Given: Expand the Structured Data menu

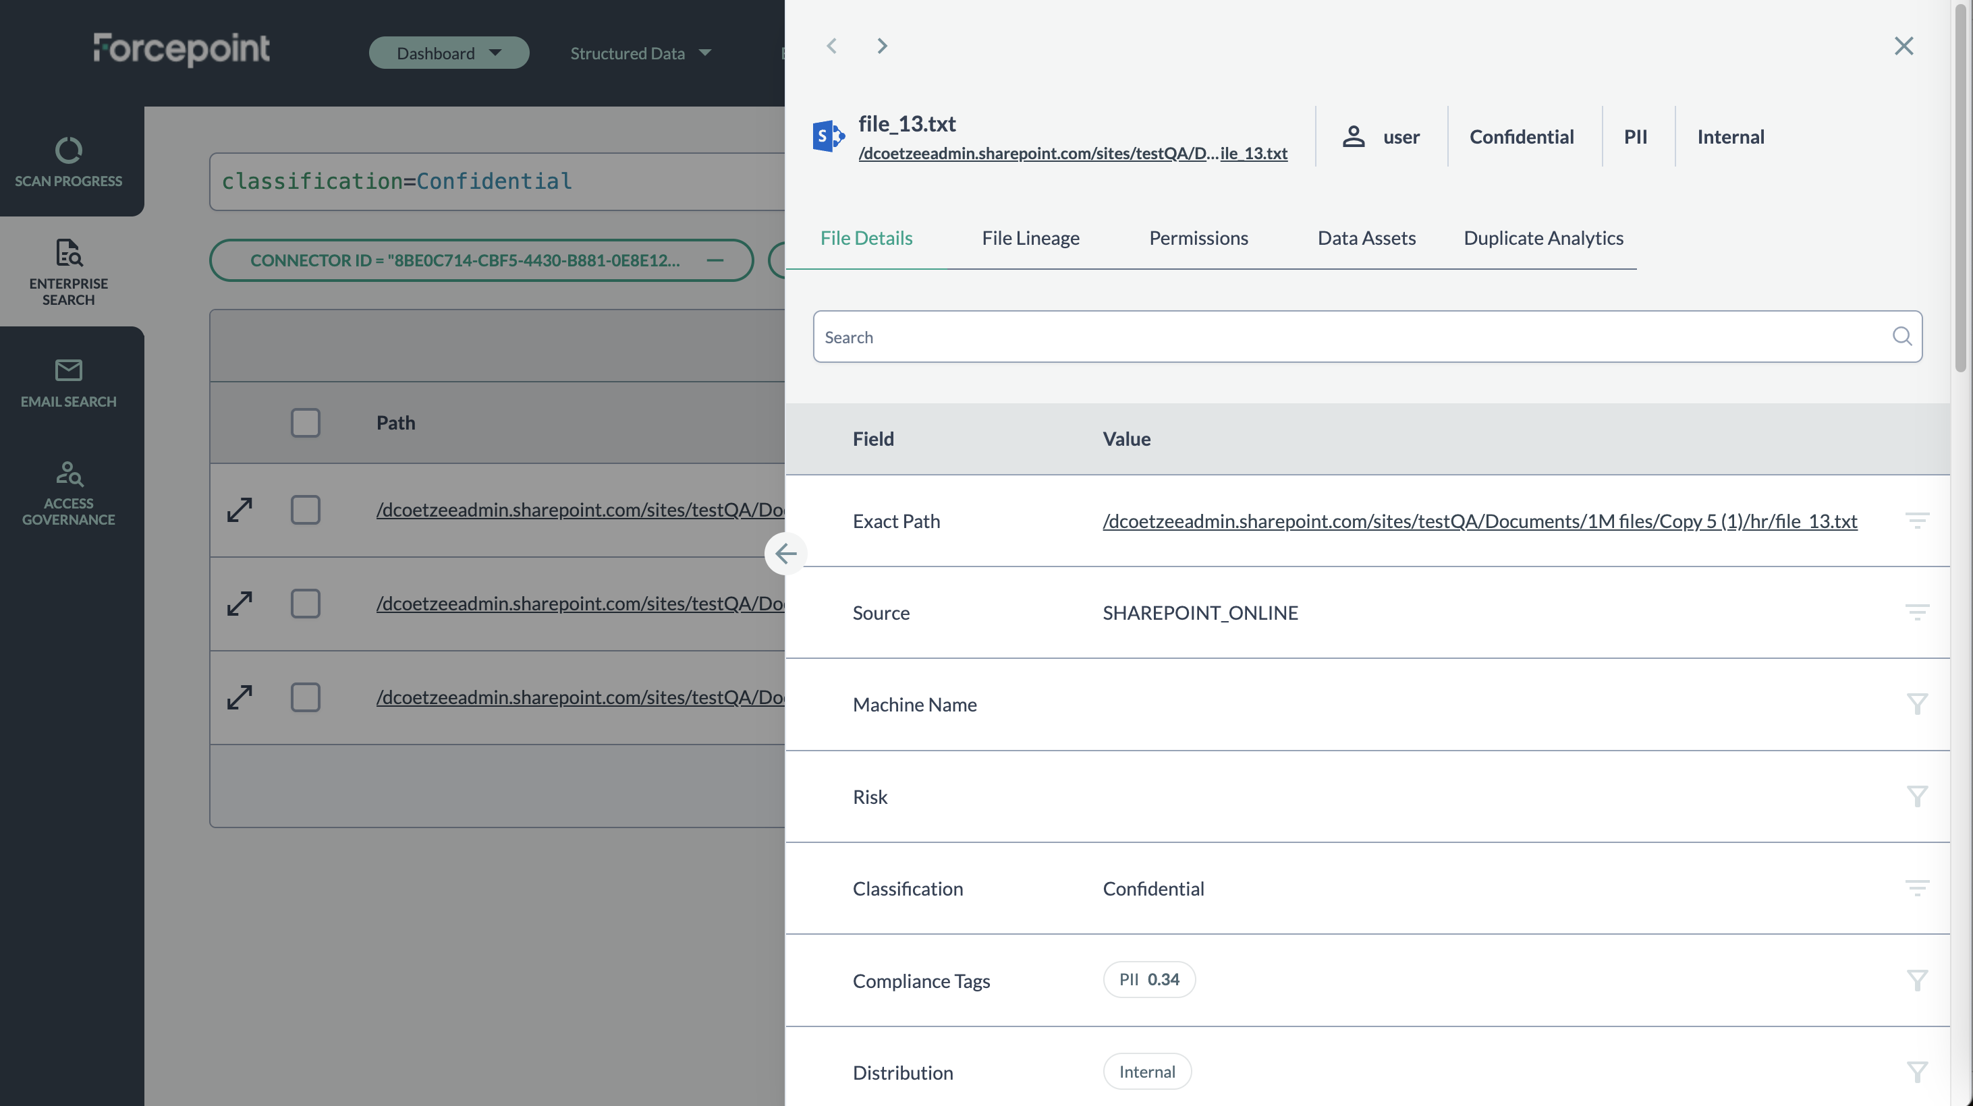Looking at the screenshot, I should pyautogui.click(x=640, y=53).
